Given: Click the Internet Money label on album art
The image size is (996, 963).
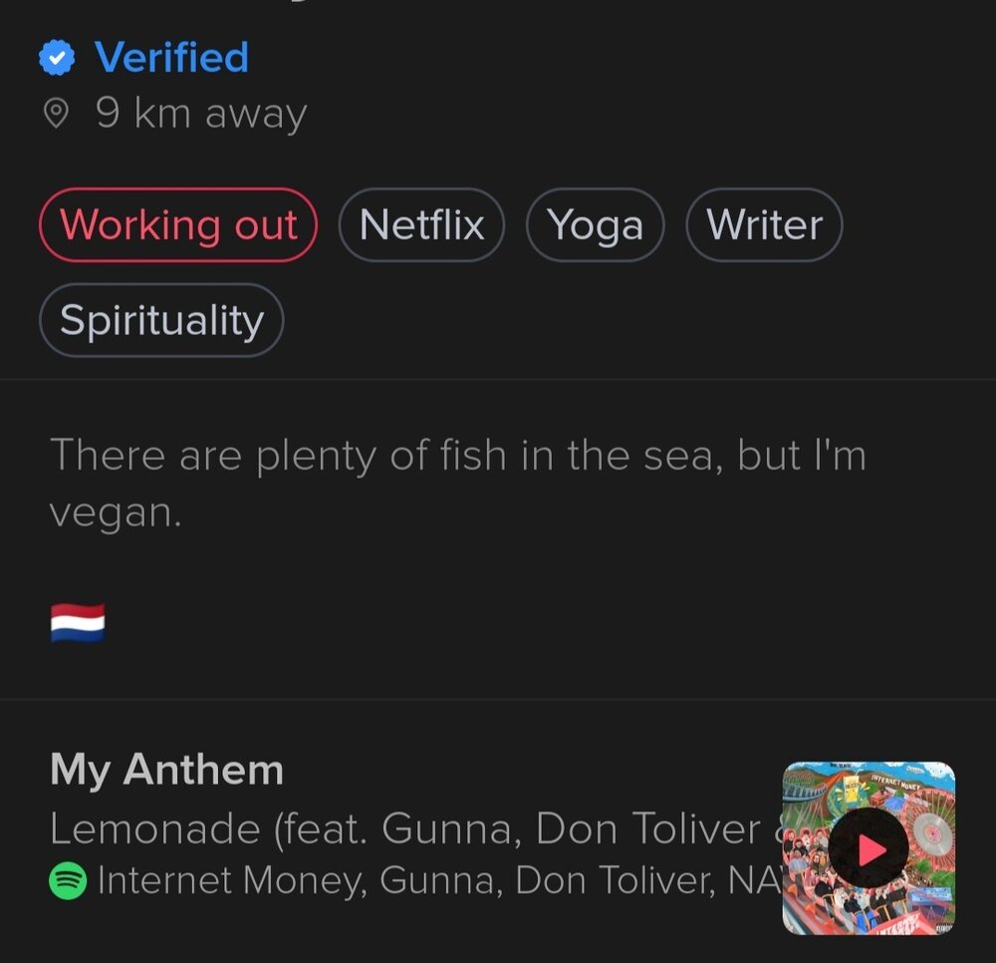Looking at the screenshot, I should coord(894,780).
